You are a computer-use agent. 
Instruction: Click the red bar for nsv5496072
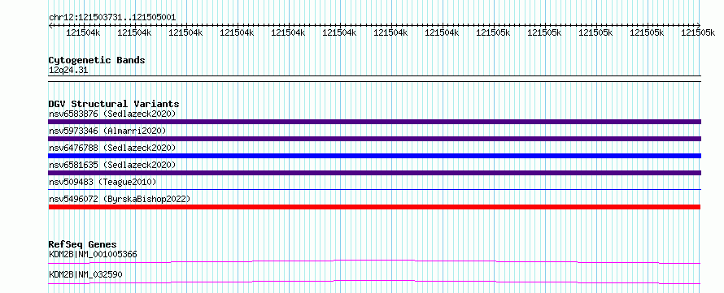click(x=374, y=207)
